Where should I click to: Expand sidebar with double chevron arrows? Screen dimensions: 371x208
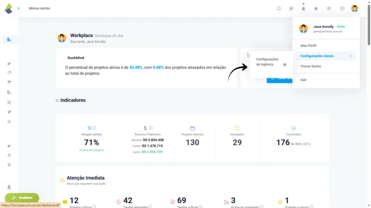pyautogui.click(x=18, y=8)
